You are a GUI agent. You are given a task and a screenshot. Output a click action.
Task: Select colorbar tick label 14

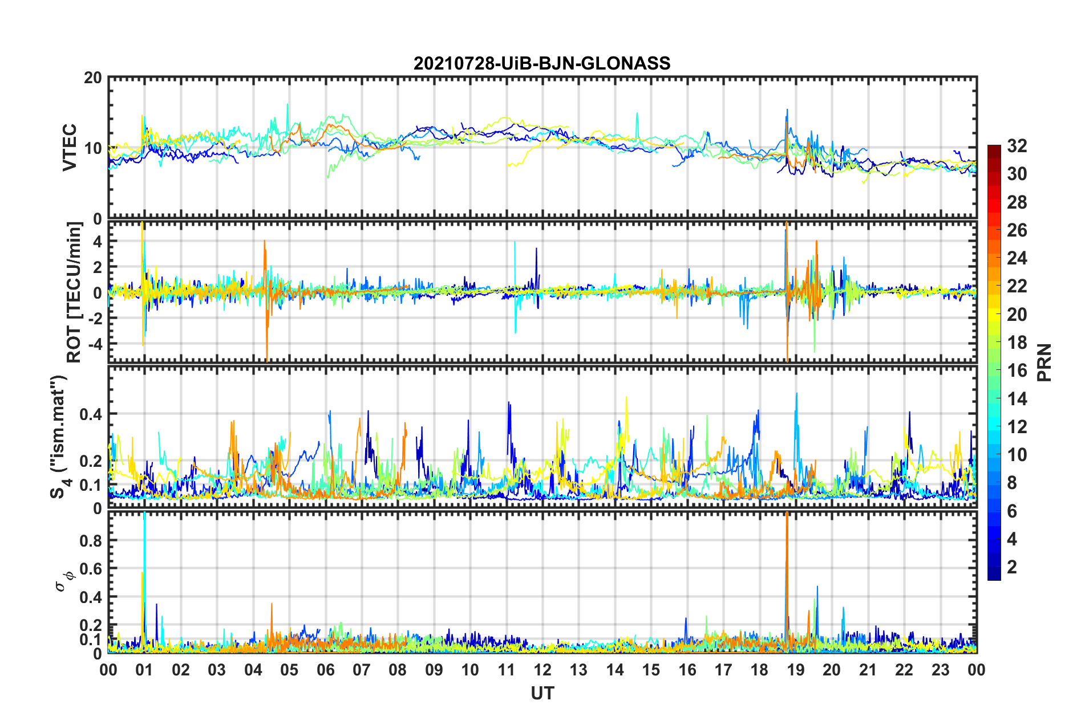pyautogui.click(x=1017, y=399)
